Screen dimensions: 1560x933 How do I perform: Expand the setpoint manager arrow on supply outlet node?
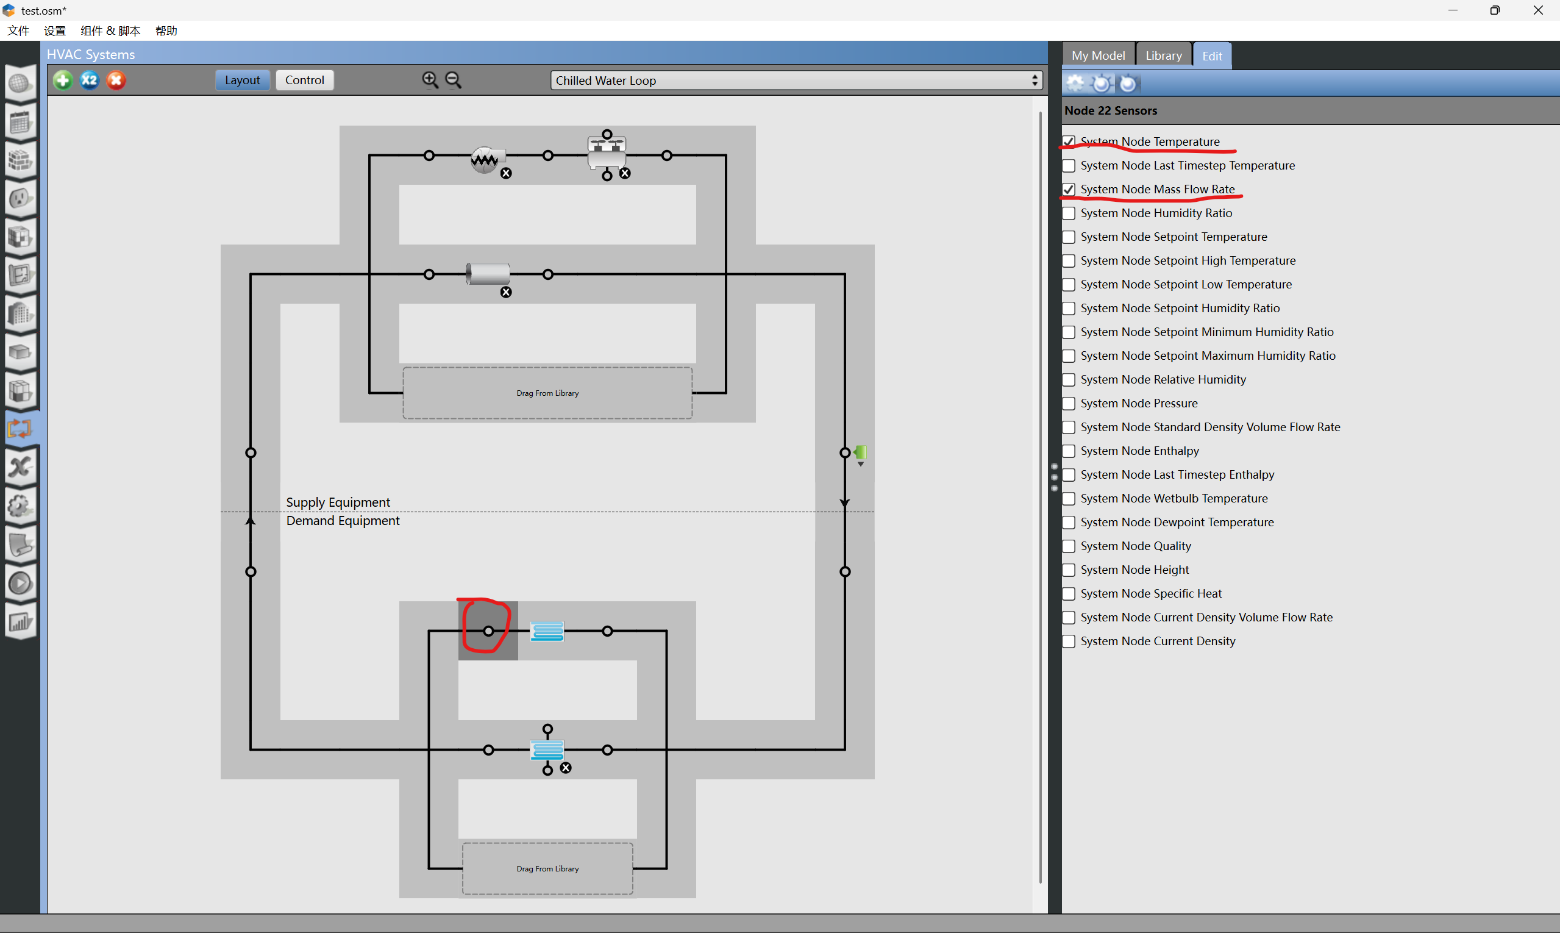coord(860,464)
